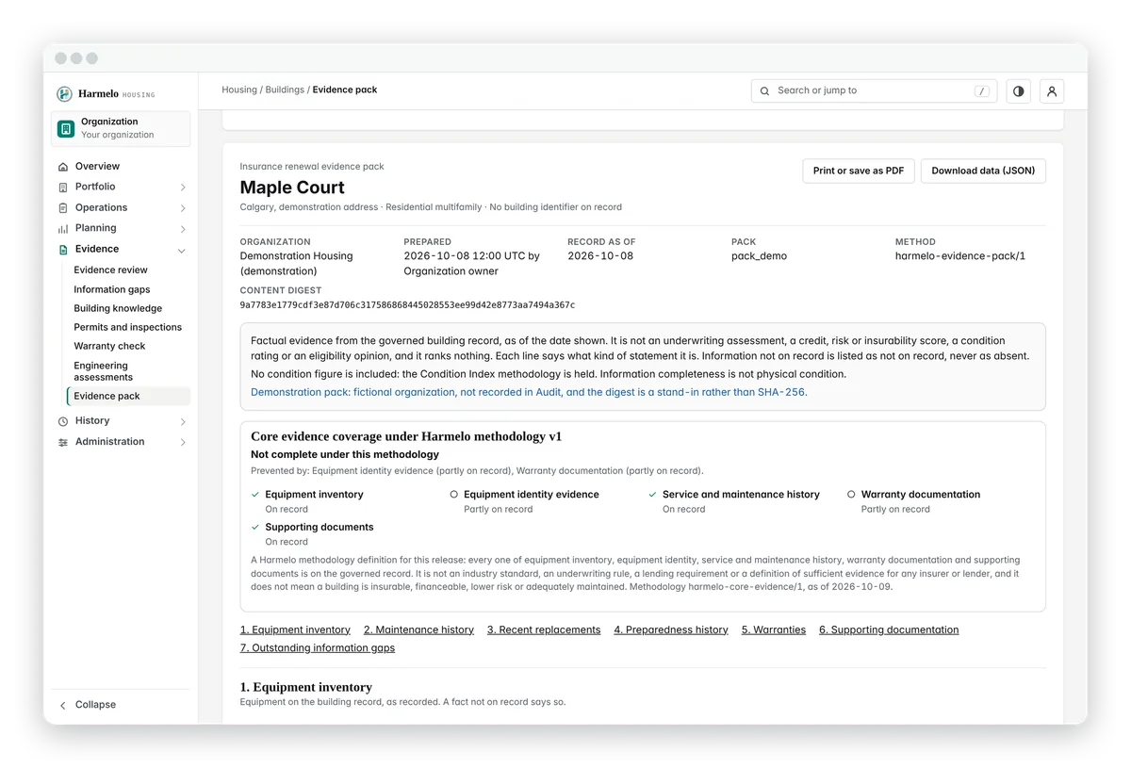Click the harmelo-evidence-pack/1 method value
The height and width of the screenshot is (768, 1131).
[x=959, y=256]
